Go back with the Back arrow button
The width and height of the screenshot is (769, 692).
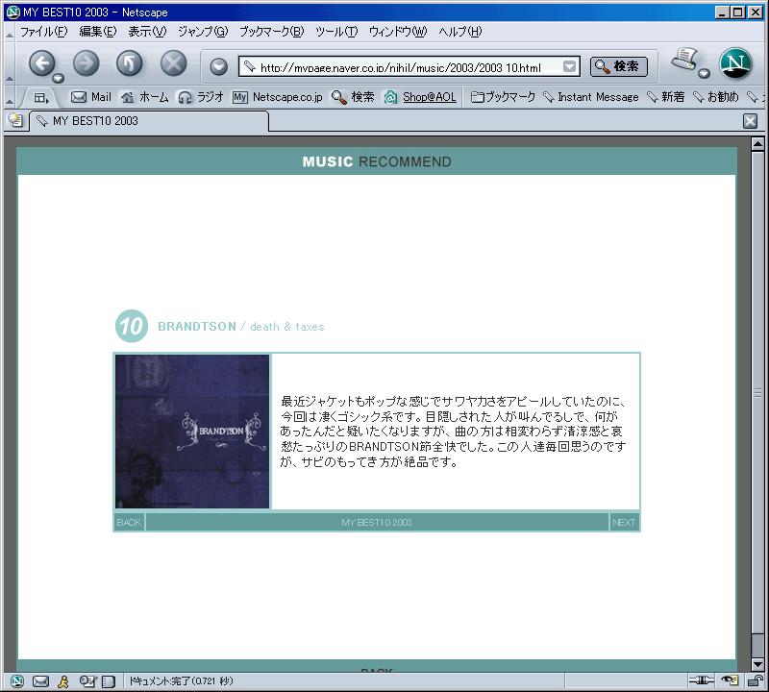click(x=42, y=63)
